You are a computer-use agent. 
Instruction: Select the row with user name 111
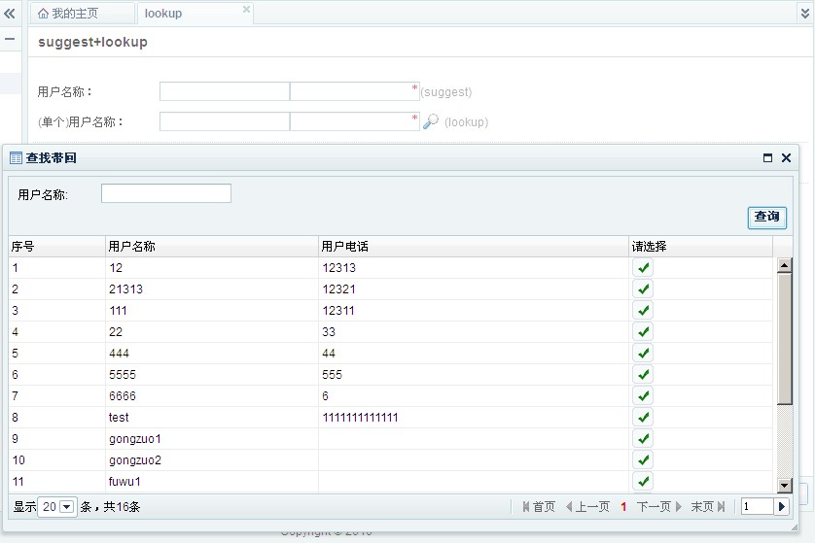coord(643,311)
